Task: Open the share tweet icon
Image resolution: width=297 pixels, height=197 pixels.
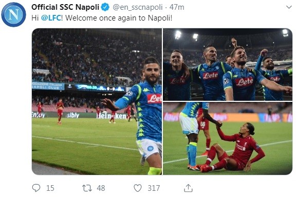Action: pos(188,188)
